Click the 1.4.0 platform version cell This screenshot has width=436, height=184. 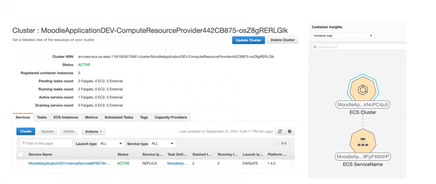pyautogui.click(x=272, y=163)
